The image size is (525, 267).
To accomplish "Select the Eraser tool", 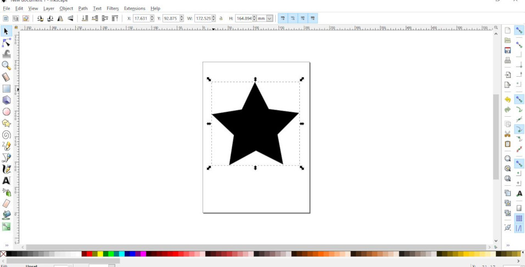I will (6, 203).
